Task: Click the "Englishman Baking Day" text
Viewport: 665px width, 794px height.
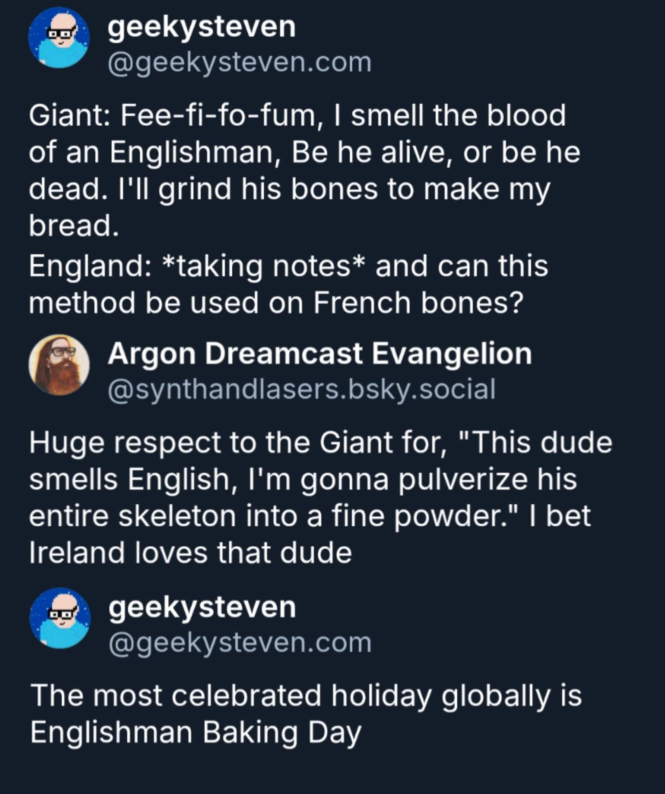Action: point(195,732)
